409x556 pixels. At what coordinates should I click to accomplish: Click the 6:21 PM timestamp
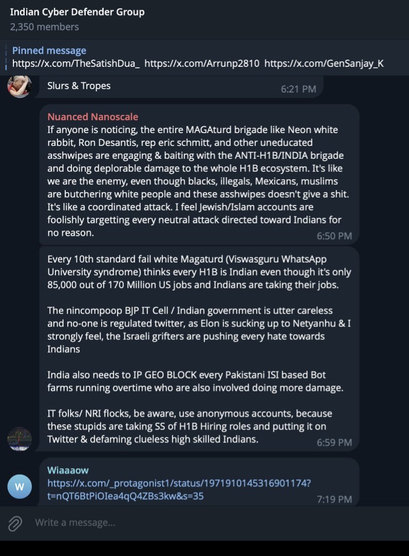298,89
